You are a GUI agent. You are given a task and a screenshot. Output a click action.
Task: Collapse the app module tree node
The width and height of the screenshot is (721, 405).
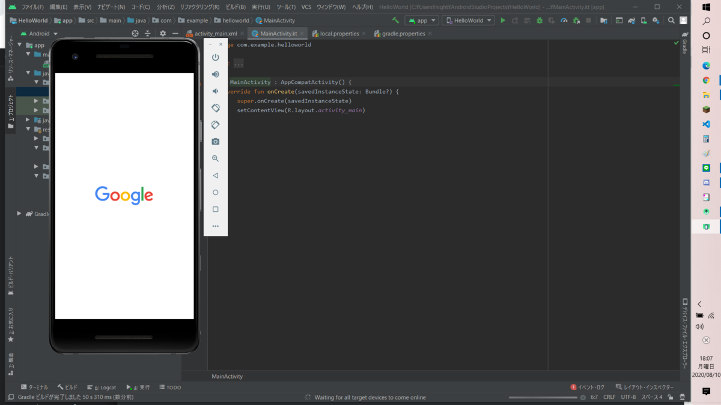20,45
